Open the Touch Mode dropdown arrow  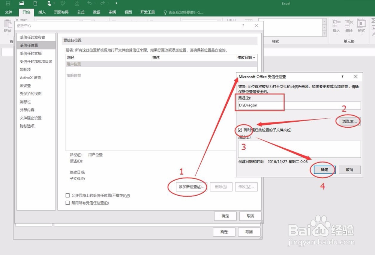click(x=54, y=3)
